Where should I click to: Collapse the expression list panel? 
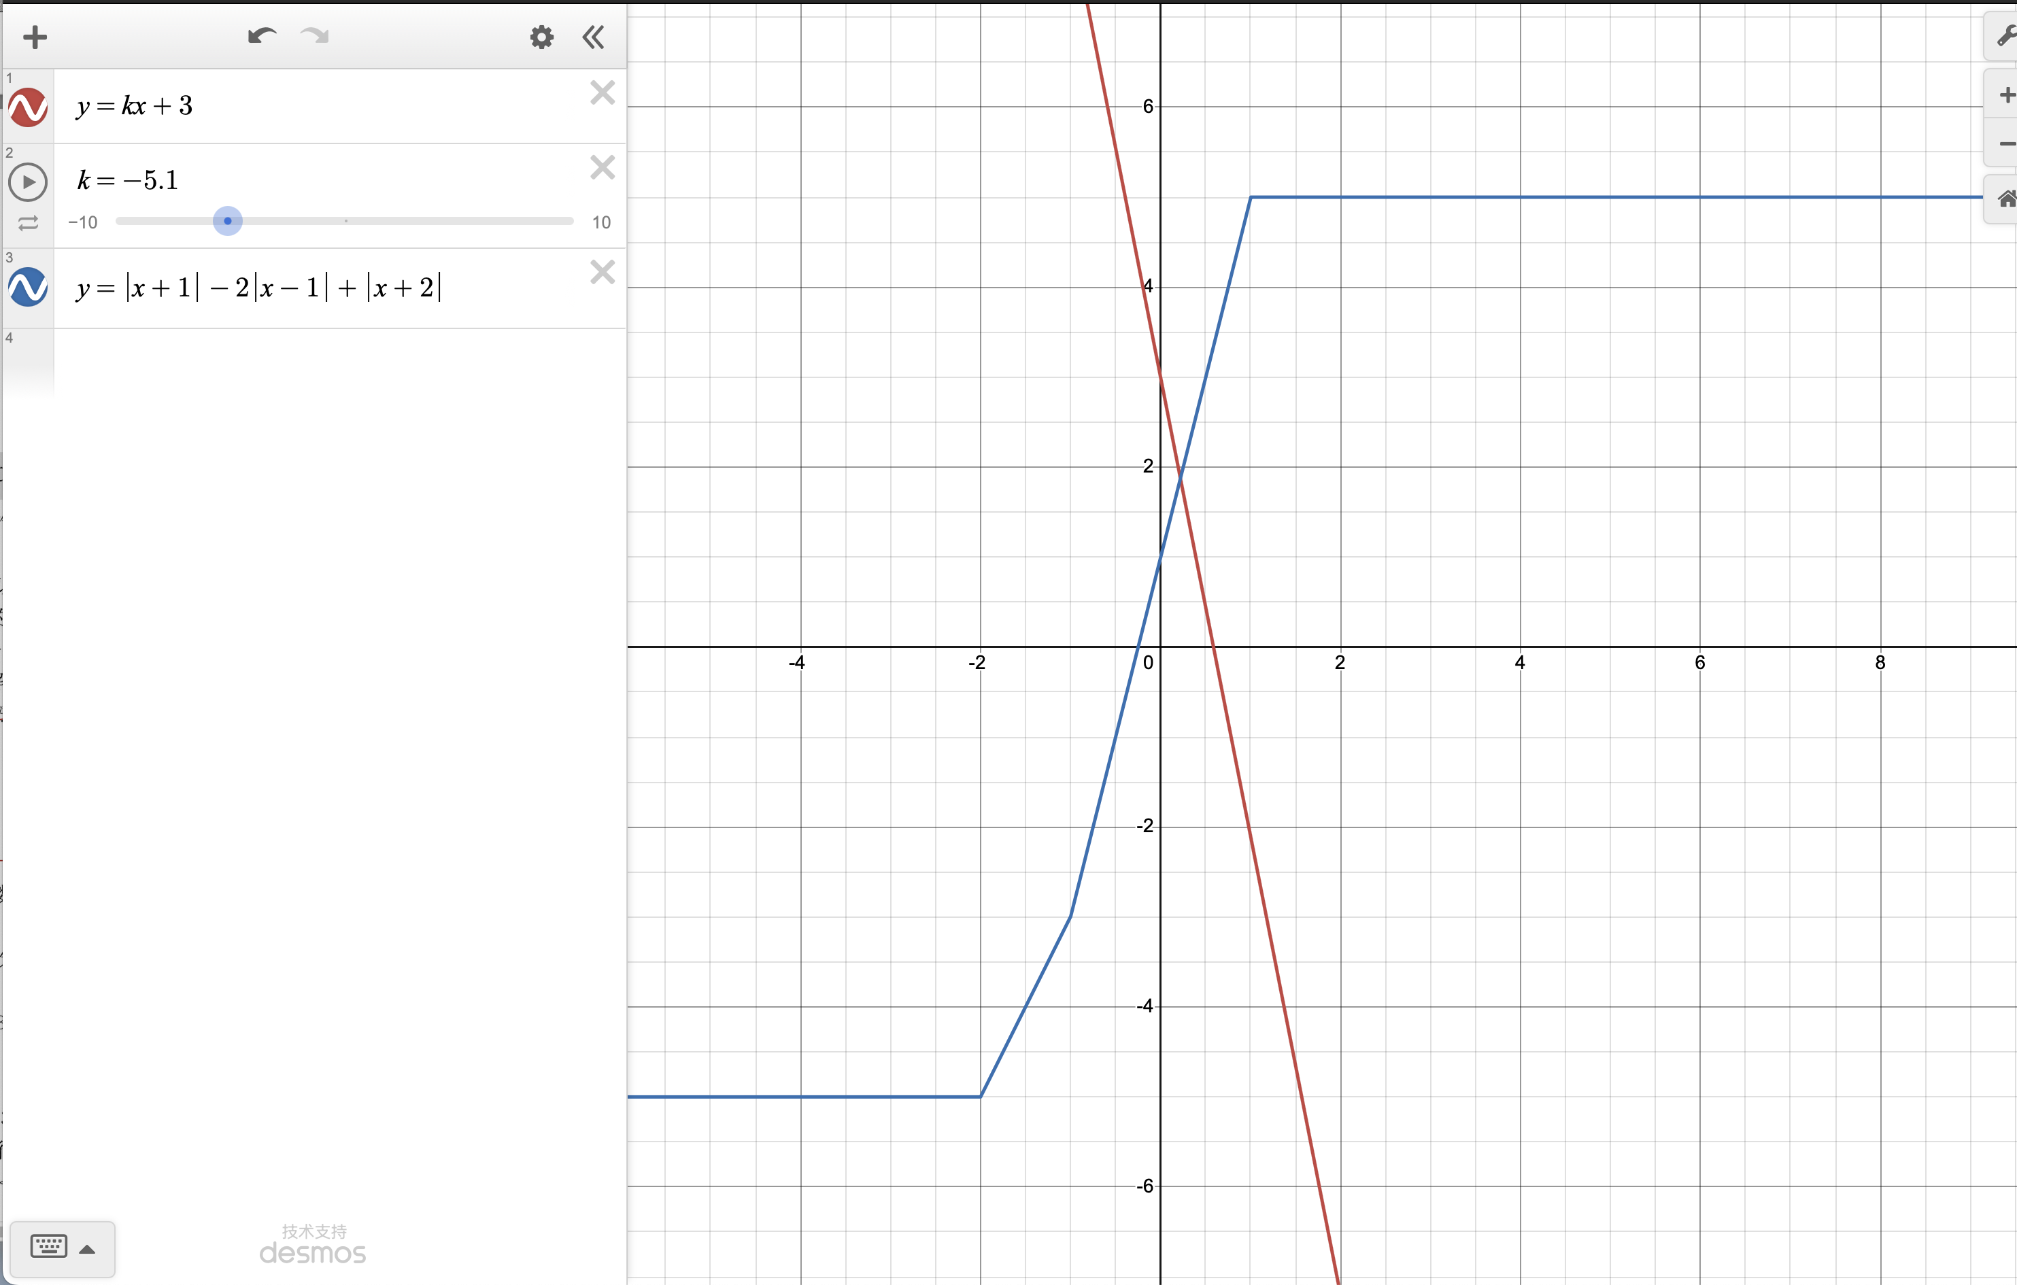coord(593,37)
